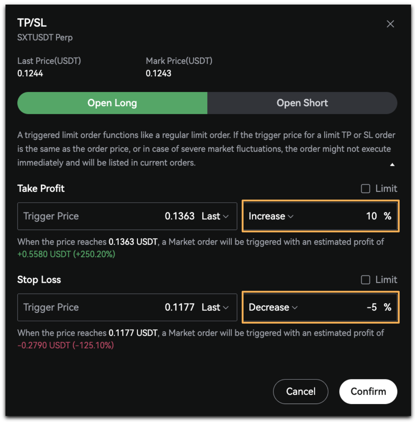The image size is (415, 422).
Task: Edit the Take Profit trigger price field
Action: coord(127,216)
